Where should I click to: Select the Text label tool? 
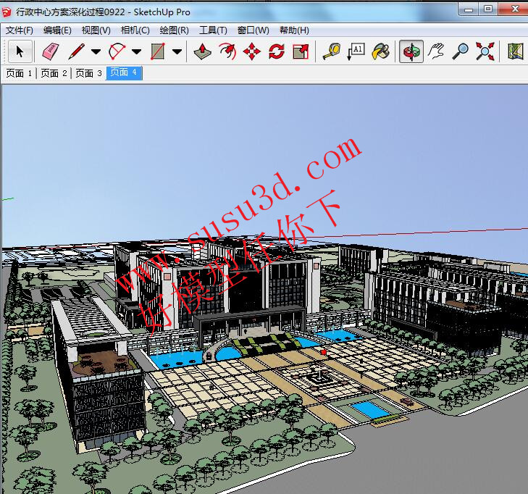[x=356, y=51]
